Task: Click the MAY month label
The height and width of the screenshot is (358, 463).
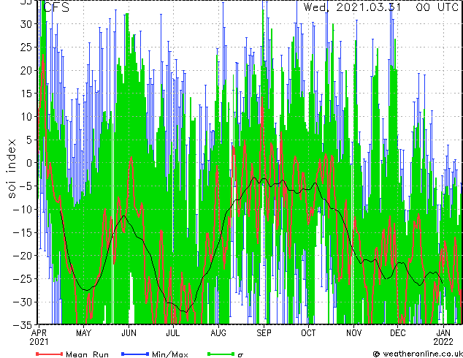Action: (x=83, y=333)
